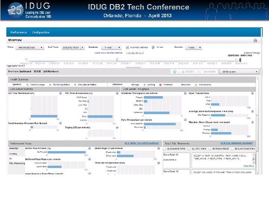Follow Go to Buffer Pool and I/O dashboard link
This screenshot has width=269, height=202.
(x=142, y=143)
